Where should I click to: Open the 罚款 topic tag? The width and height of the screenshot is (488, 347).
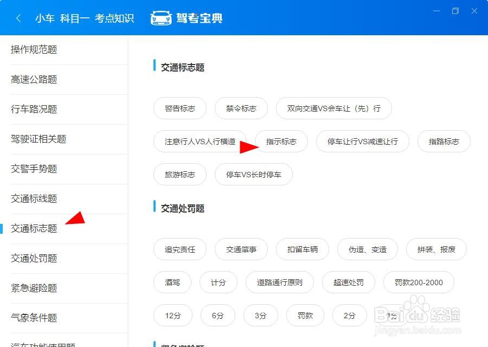(x=305, y=316)
